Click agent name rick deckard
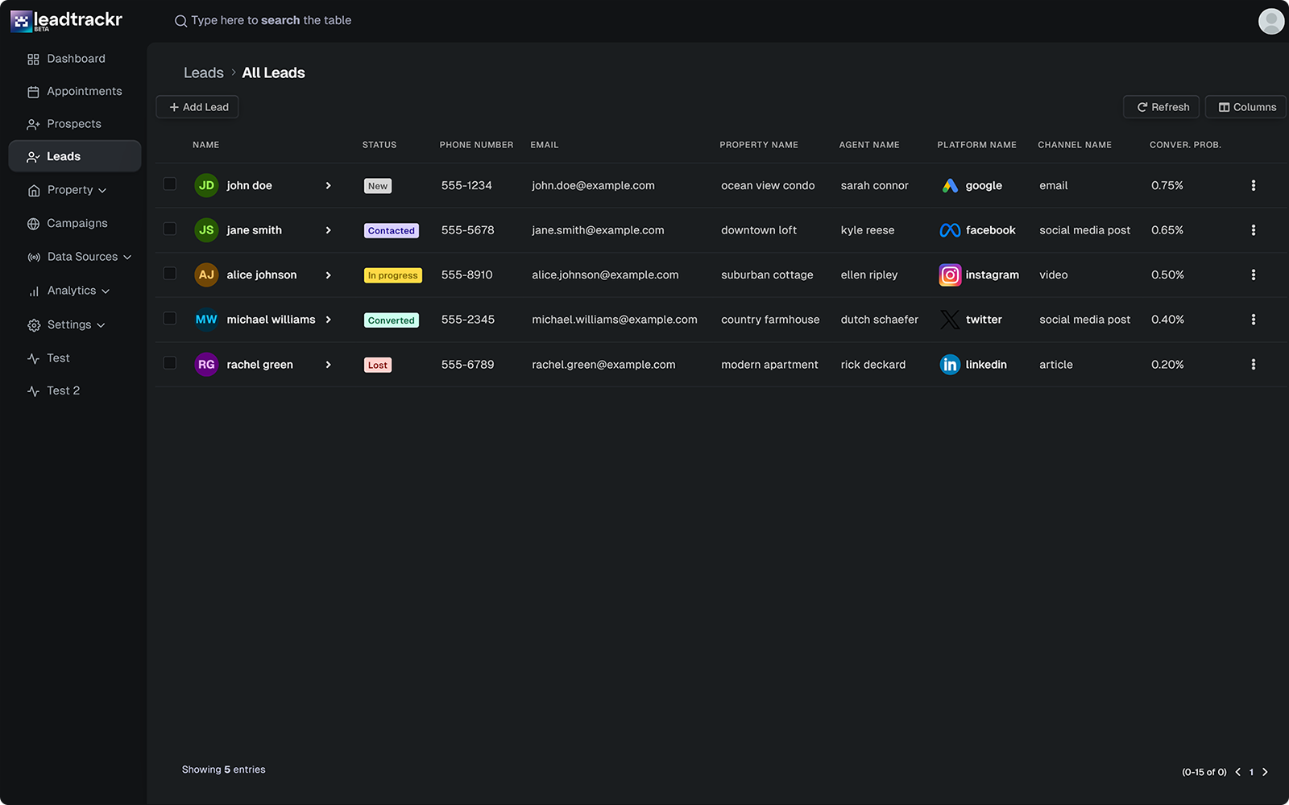The image size is (1289, 805). point(872,365)
